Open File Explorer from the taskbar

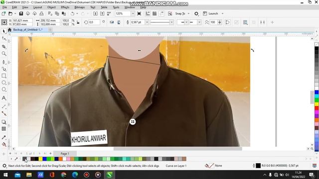click(29, 175)
